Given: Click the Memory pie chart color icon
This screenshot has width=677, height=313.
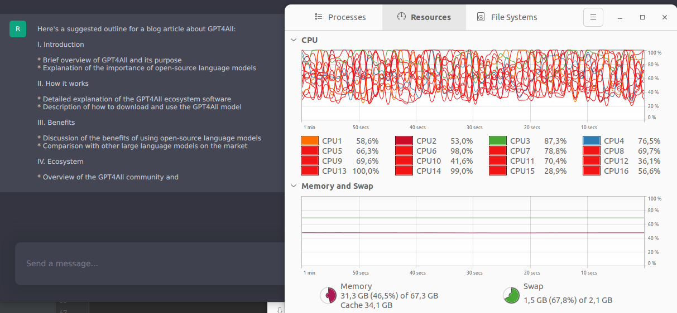Looking at the screenshot, I should [328, 296].
